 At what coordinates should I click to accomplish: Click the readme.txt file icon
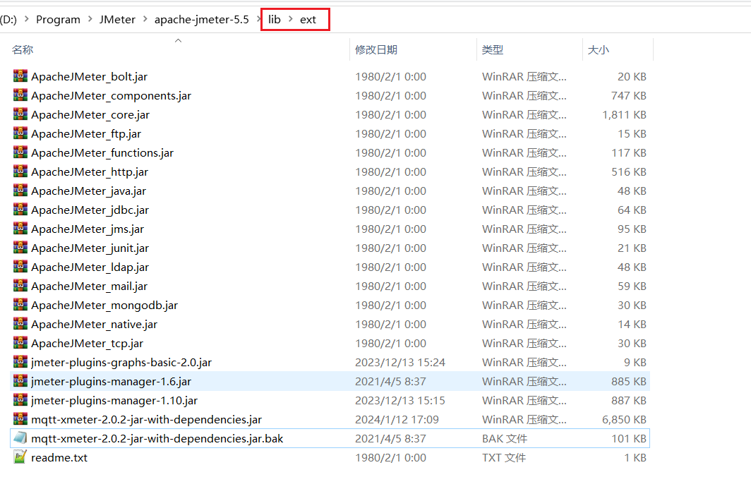[20, 457]
